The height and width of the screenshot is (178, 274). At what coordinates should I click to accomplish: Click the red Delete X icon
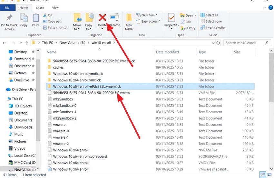pyautogui.click(x=103, y=17)
